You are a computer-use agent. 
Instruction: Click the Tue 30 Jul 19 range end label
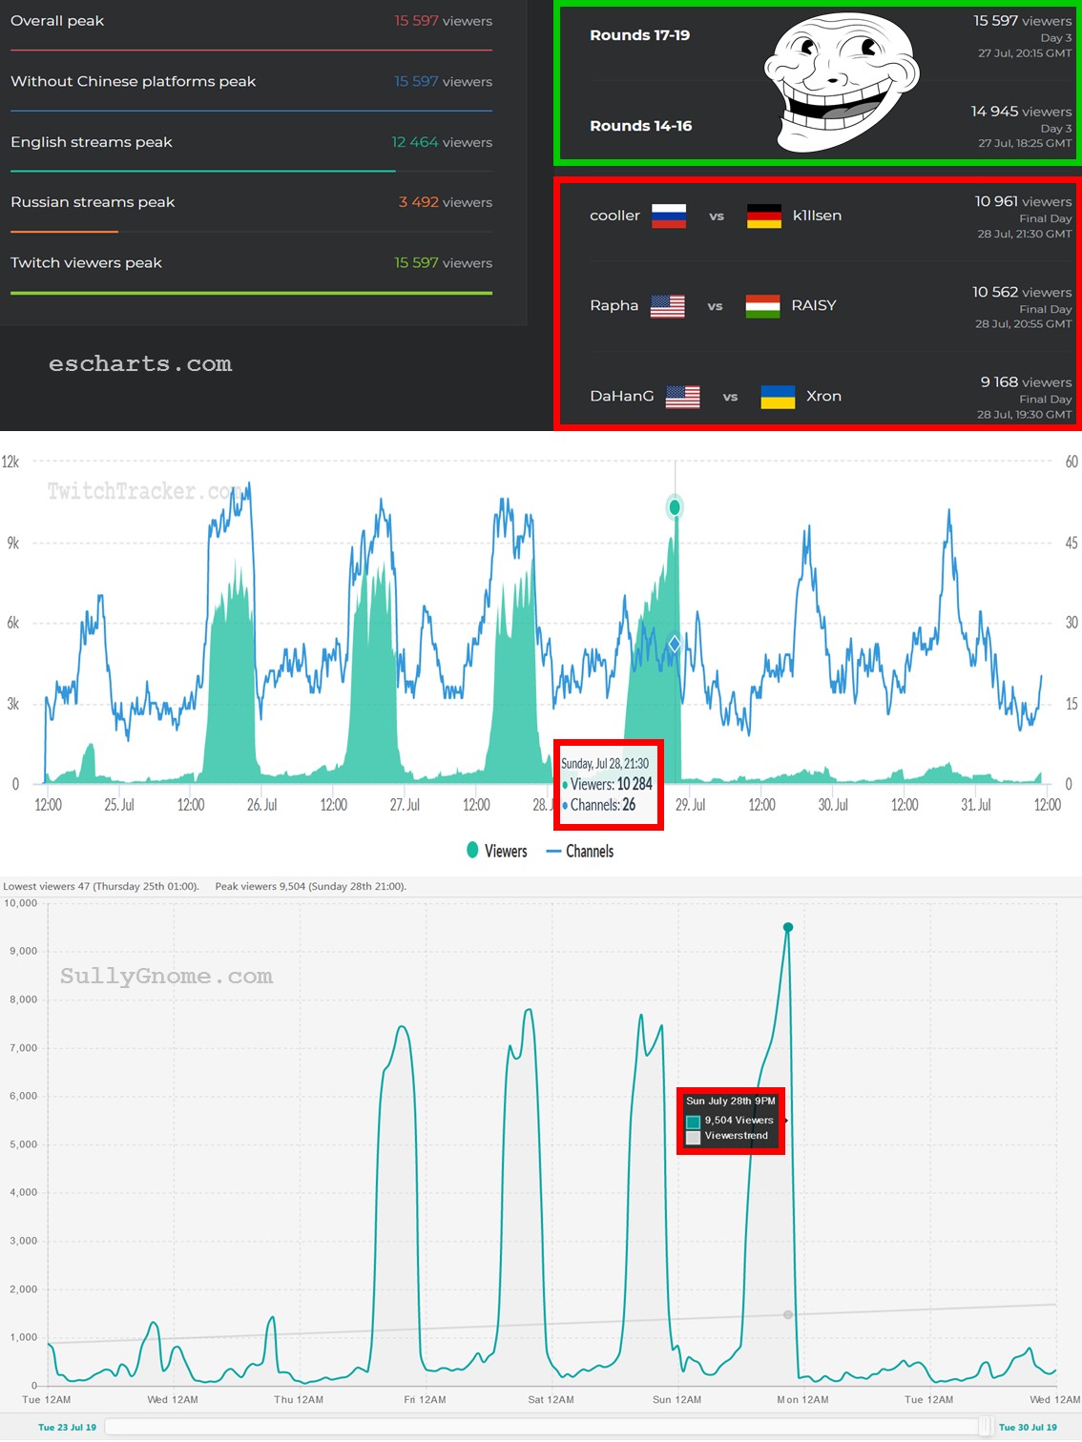[1028, 1428]
